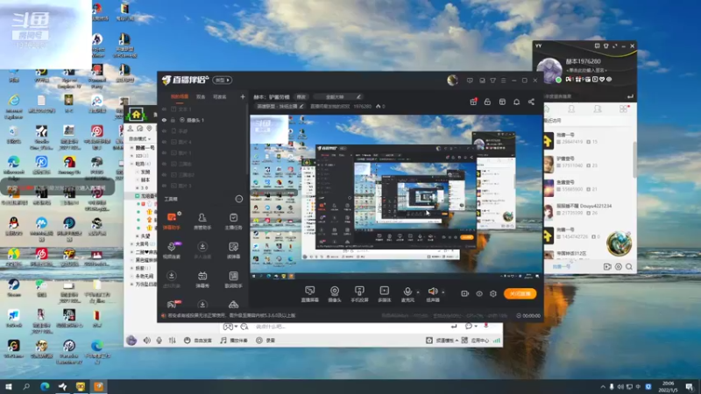Open the contacts tab icon in YY window

(x=571, y=109)
